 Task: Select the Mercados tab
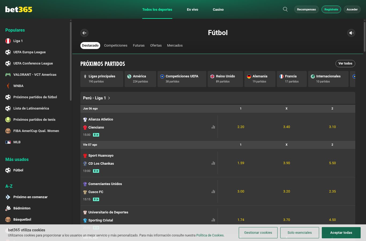coord(175,46)
